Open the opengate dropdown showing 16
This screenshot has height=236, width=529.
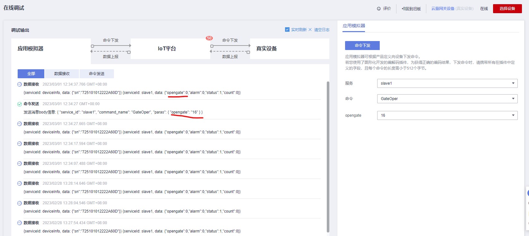(x=447, y=115)
